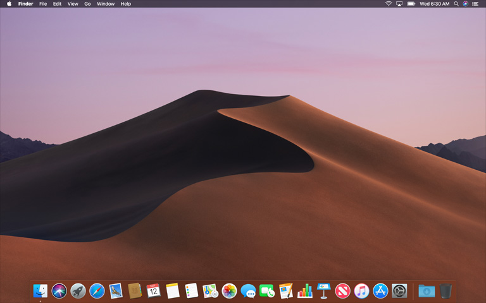
Task: Open the Window menu
Action: click(106, 4)
